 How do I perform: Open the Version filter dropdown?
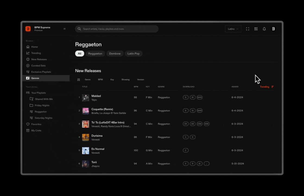[x=141, y=79]
